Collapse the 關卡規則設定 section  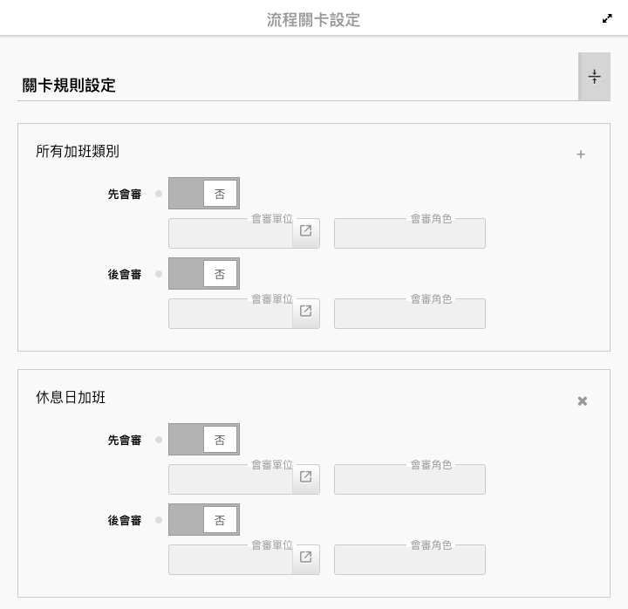click(x=594, y=77)
